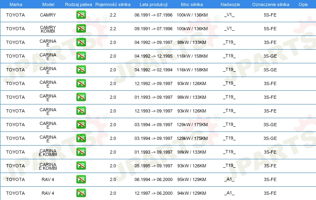This screenshot has width=316, height=200.
Task: Click the Model column header
Action: [48, 4]
